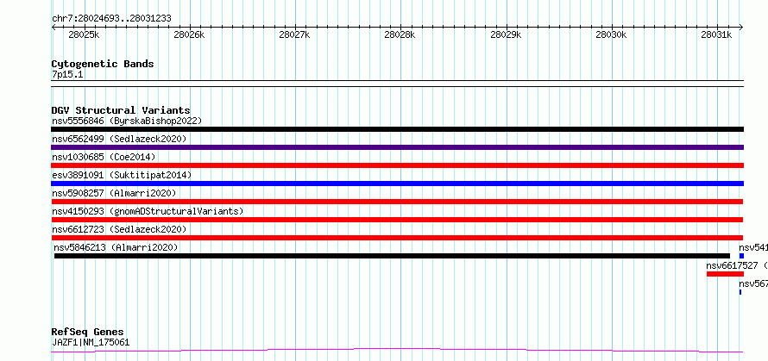The image size is (768, 361).
Task: Click the JAZF1|NM_175061 gene label
Action: [91, 342]
